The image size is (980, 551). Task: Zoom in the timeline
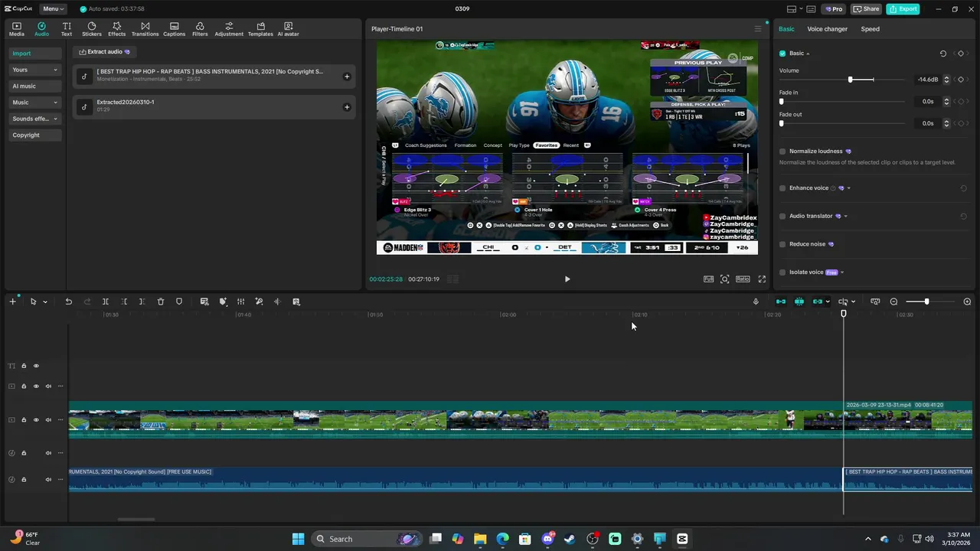(x=967, y=302)
